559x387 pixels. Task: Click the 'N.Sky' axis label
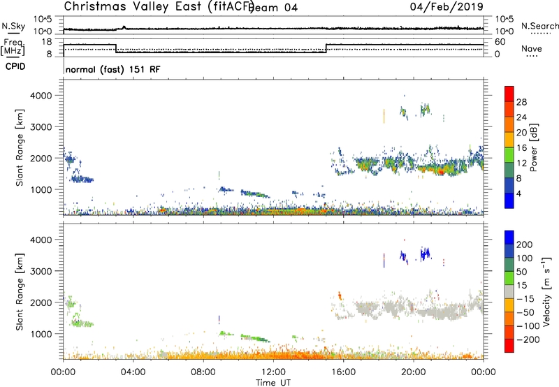(x=13, y=26)
